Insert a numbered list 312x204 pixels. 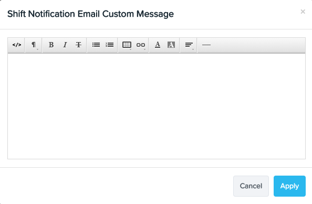coord(109,45)
